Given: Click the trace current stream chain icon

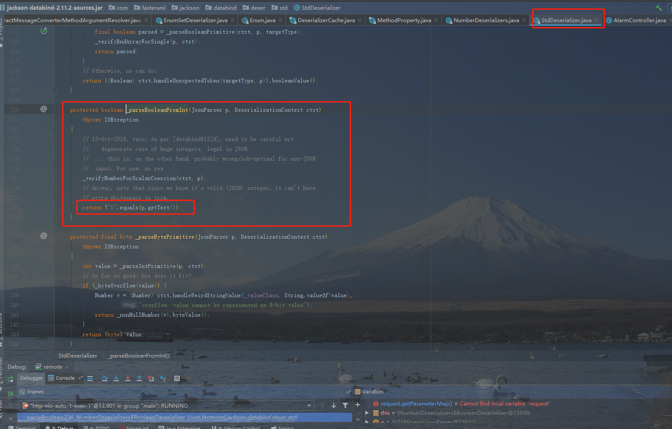Looking at the screenshot, I should (x=188, y=378).
